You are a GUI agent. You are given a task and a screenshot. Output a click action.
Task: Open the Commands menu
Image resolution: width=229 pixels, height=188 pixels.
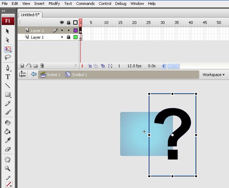click(x=85, y=4)
